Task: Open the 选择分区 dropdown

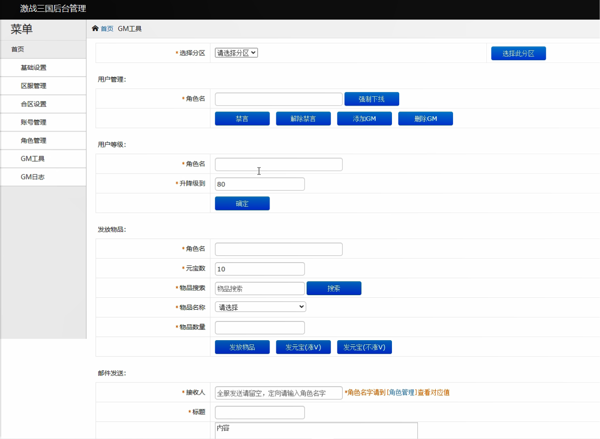Action: pos(236,53)
